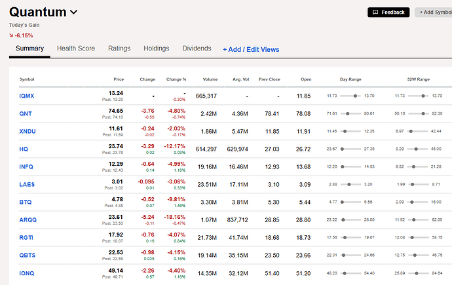Click the Symbol column header

pyautogui.click(x=27, y=79)
